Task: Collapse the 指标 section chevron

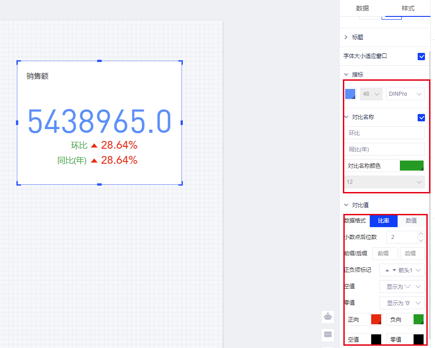Action: [x=346, y=74]
